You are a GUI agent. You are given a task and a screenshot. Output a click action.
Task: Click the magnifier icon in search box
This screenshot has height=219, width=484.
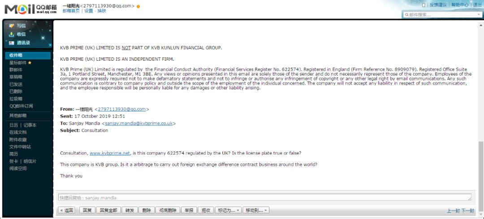(x=406, y=14)
